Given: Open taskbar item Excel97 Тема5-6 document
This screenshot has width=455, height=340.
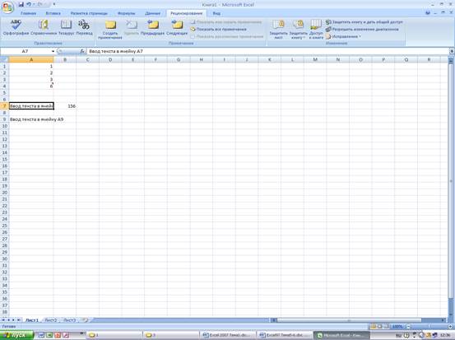Looking at the screenshot, I should (285, 335).
